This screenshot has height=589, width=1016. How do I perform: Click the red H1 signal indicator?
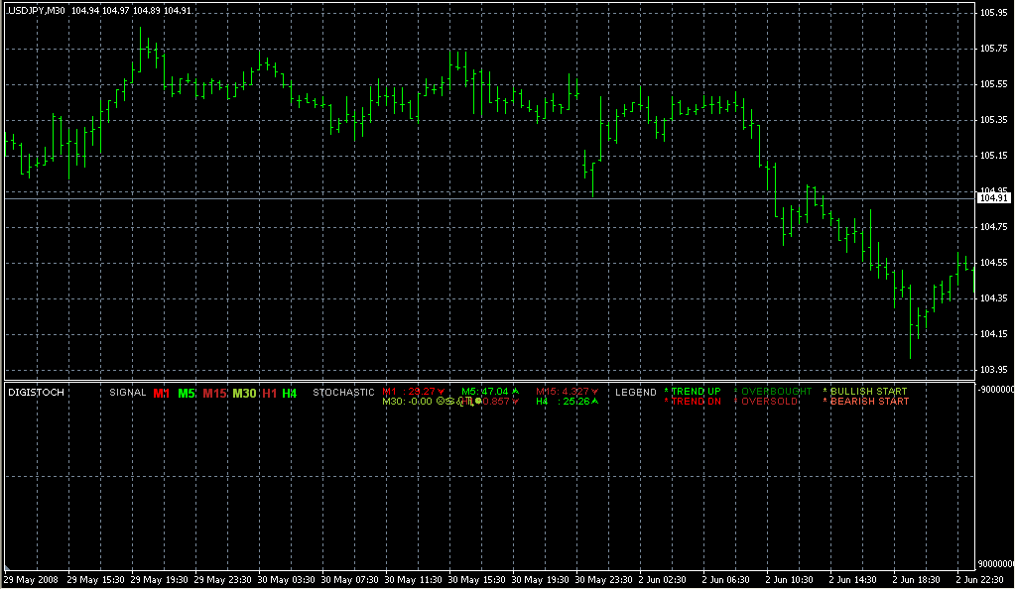tap(270, 394)
